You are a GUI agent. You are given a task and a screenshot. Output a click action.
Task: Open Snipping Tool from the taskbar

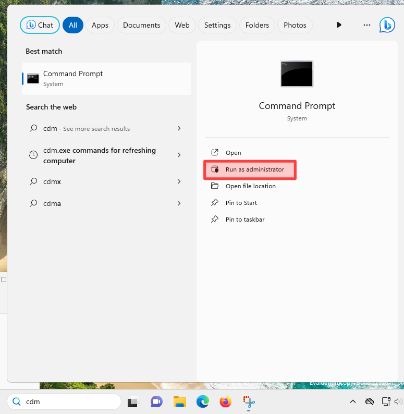pos(249,402)
